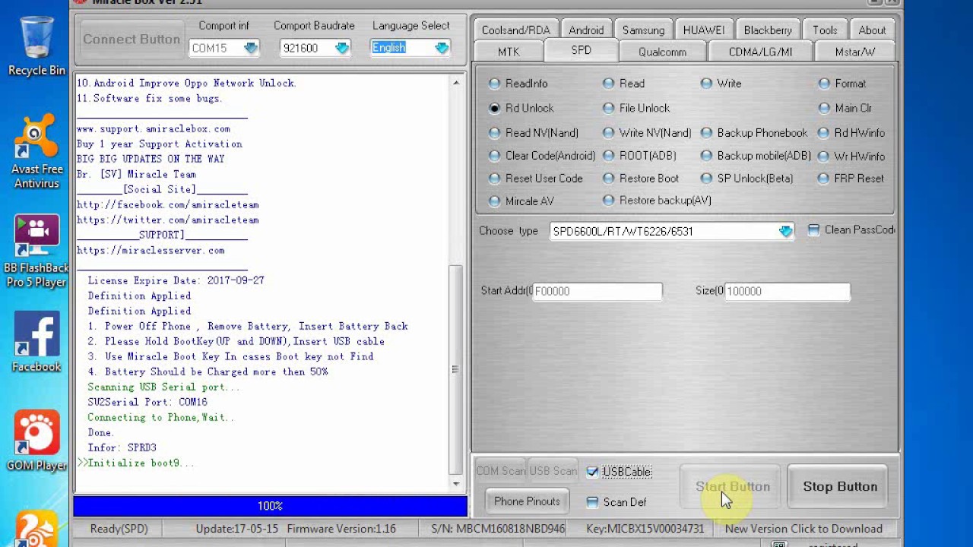Select Rd HWinfo option
Screen dimensions: 973x547
(x=851, y=133)
